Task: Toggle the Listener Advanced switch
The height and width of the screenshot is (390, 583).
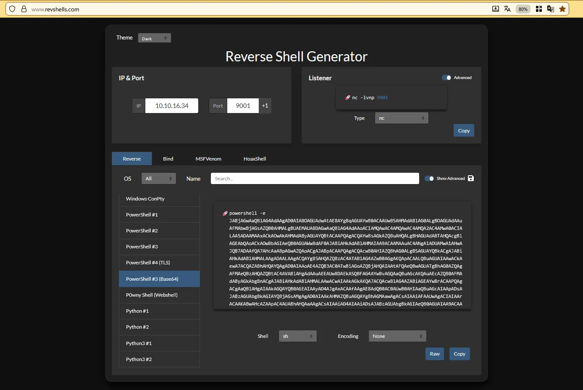Action: coord(446,78)
